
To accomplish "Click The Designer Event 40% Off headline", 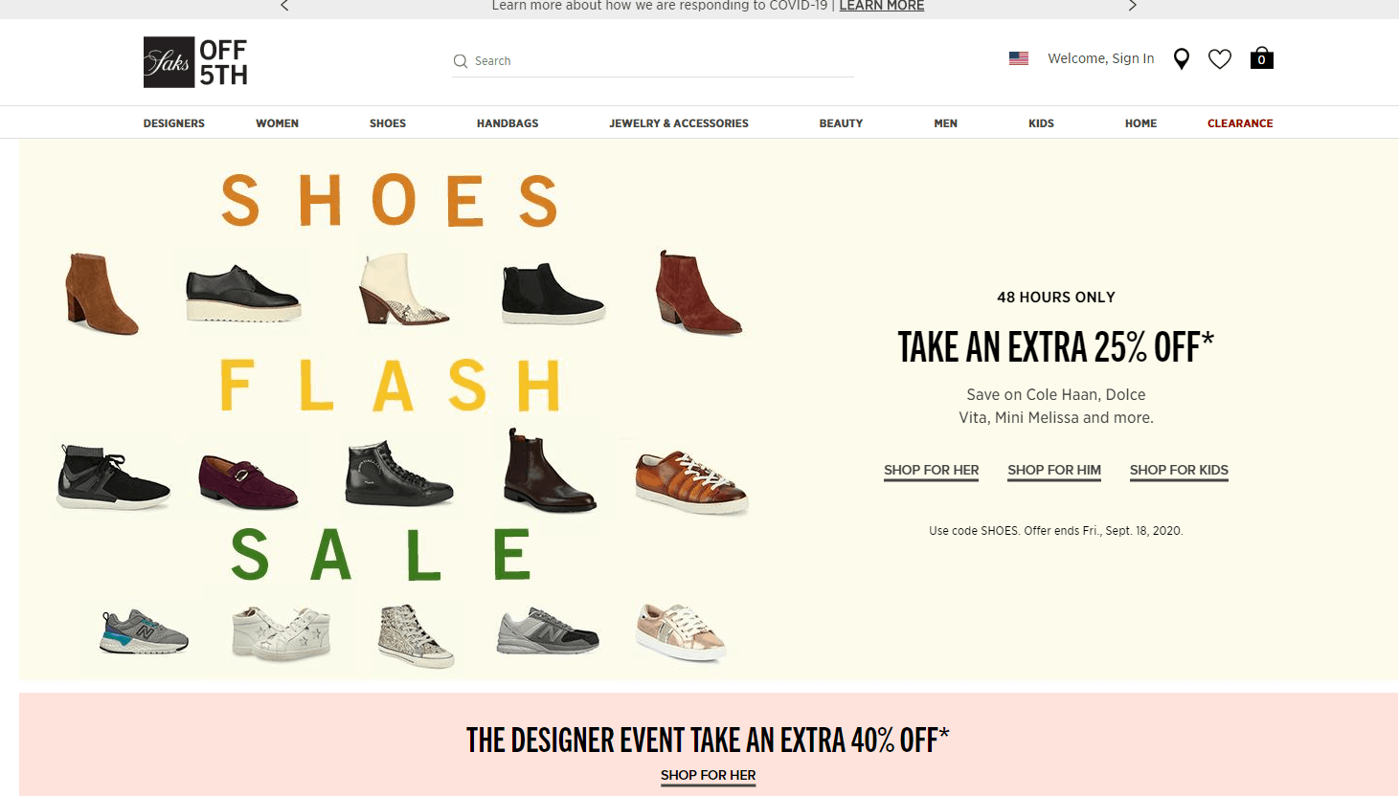I will 708,741.
